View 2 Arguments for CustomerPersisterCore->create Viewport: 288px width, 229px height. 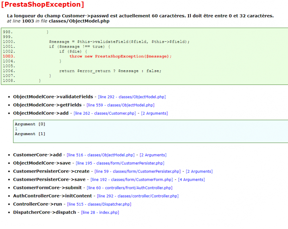tap(199, 171)
